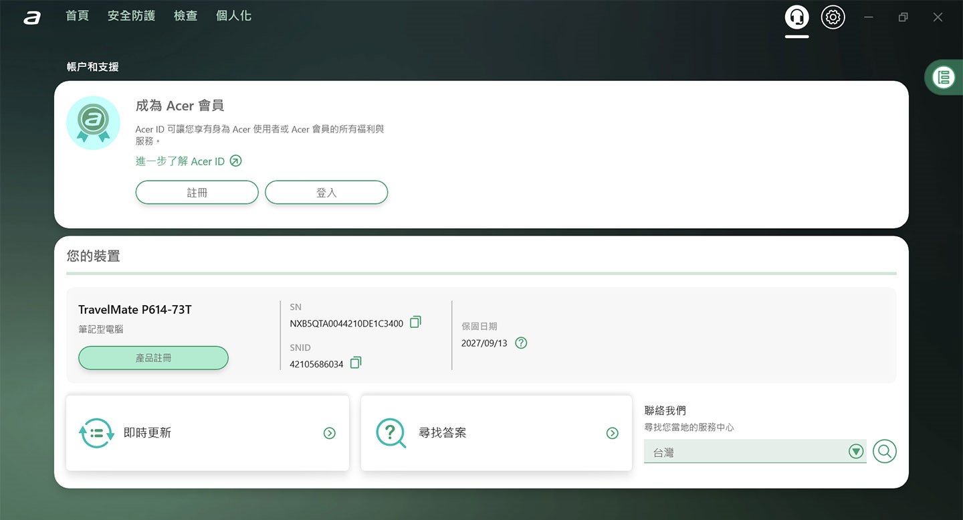
Task: Open the 個人化 tab
Action: tap(233, 15)
